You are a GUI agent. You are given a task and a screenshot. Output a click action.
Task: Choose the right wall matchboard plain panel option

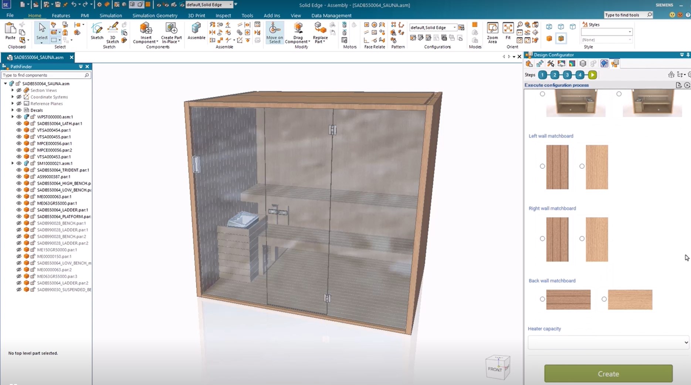tap(582, 238)
